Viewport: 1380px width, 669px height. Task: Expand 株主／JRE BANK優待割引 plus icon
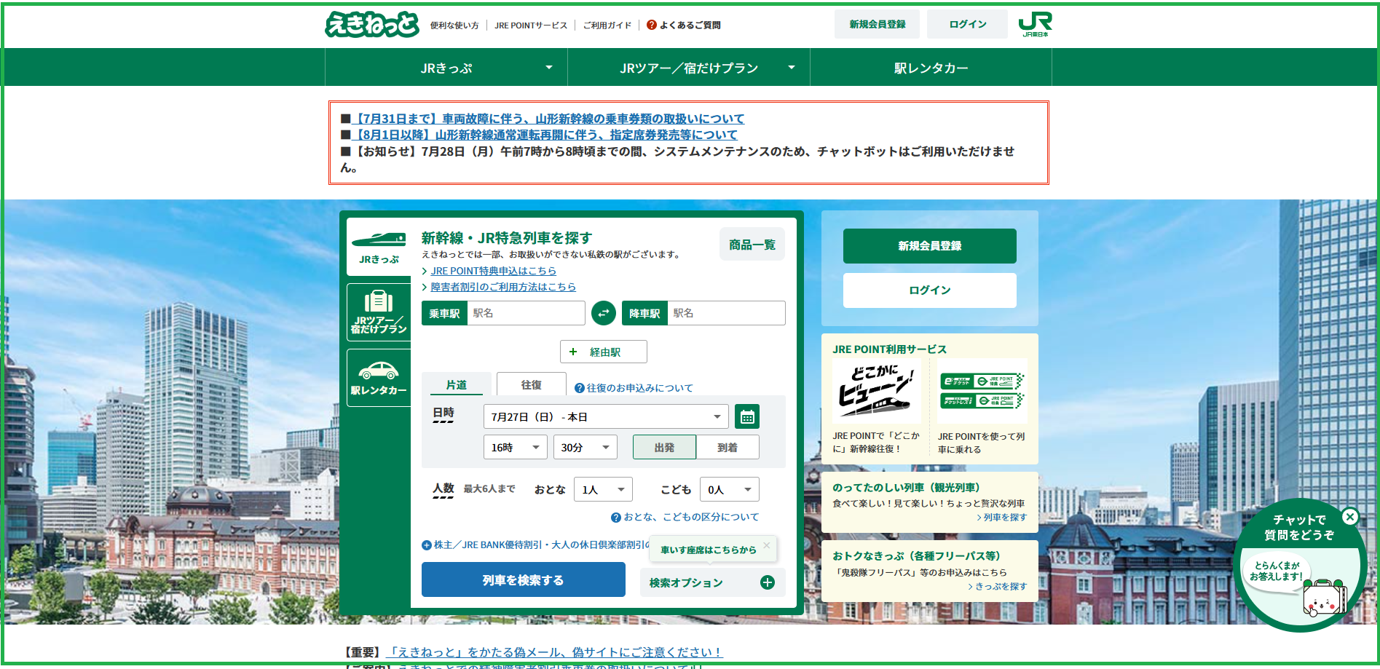point(427,545)
